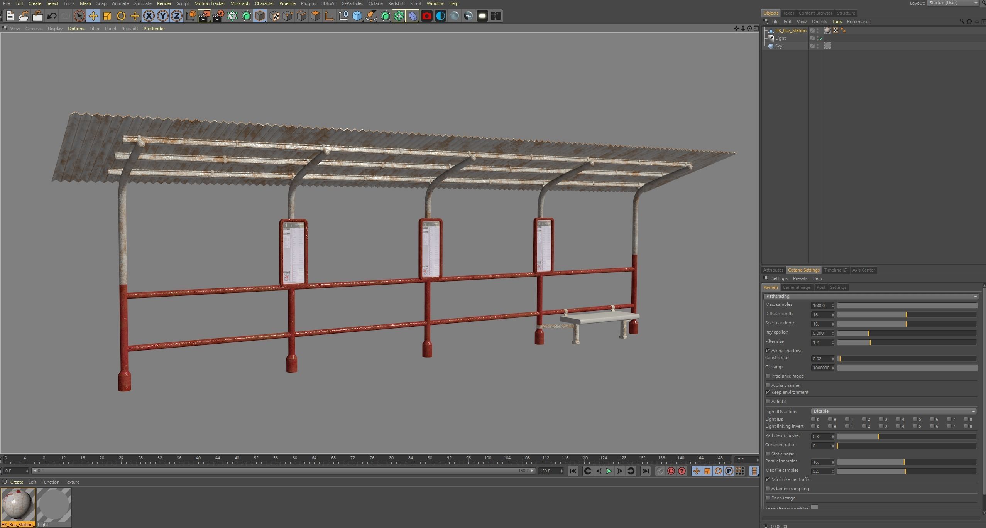This screenshot has width=986, height=528.
Task: Open the Octane menu in the menu bar
Action: point(375,3)
